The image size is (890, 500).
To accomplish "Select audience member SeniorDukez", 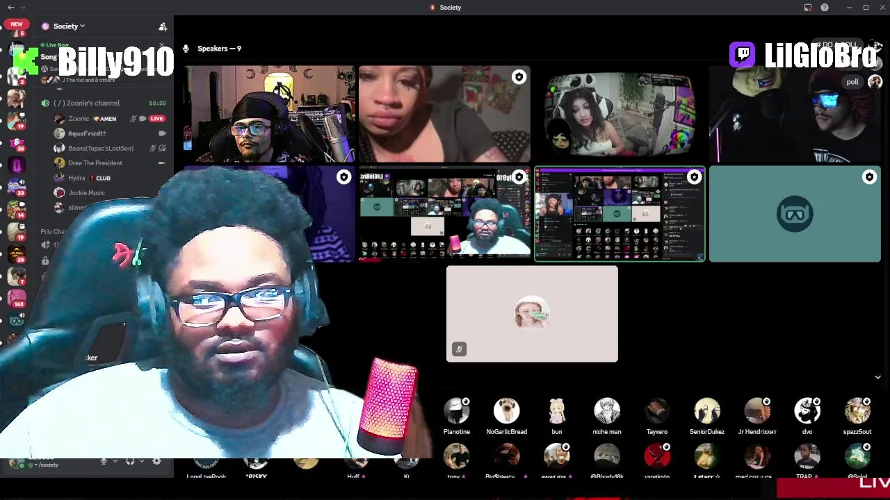I will pyautogui.click(x=707, y=417).
